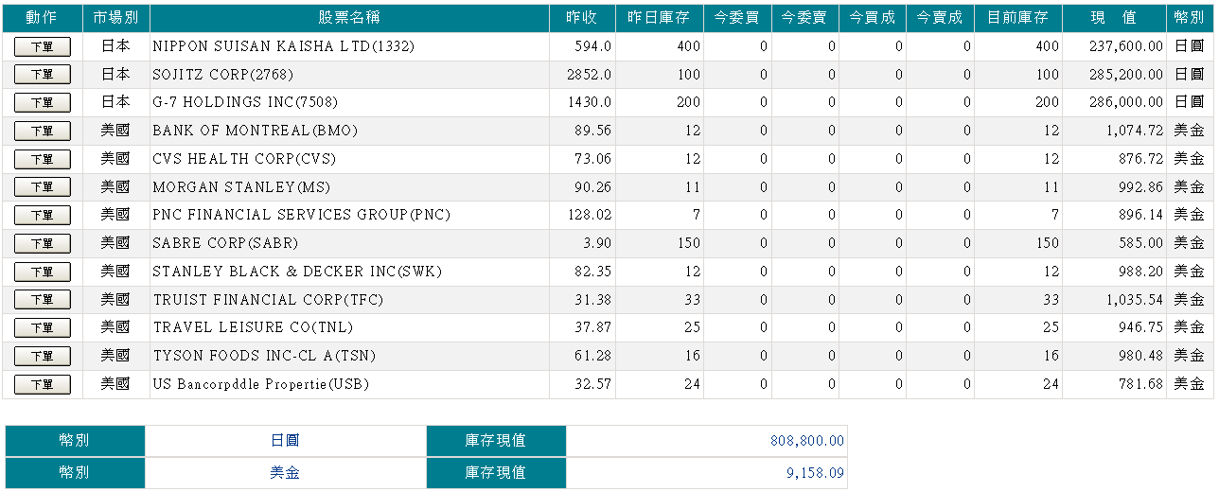Screen dimensions: 1219x492
Task: Click current value 781.68
Action: 1140,384
